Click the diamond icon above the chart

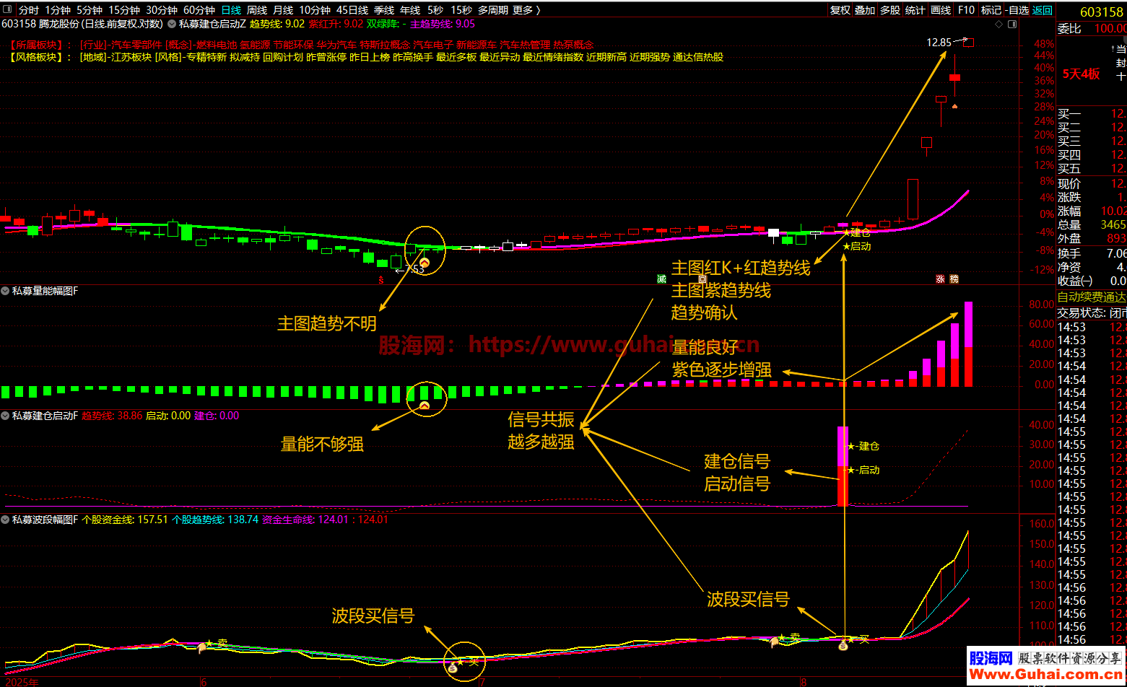(x=998, y=24)
